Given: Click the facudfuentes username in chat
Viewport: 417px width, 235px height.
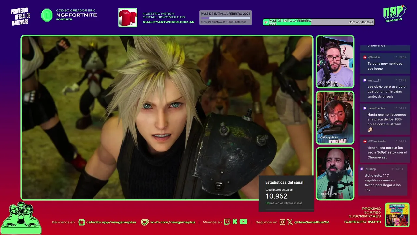Looking at the screenshot, I should pyautogui.click(x=377, y=108).
